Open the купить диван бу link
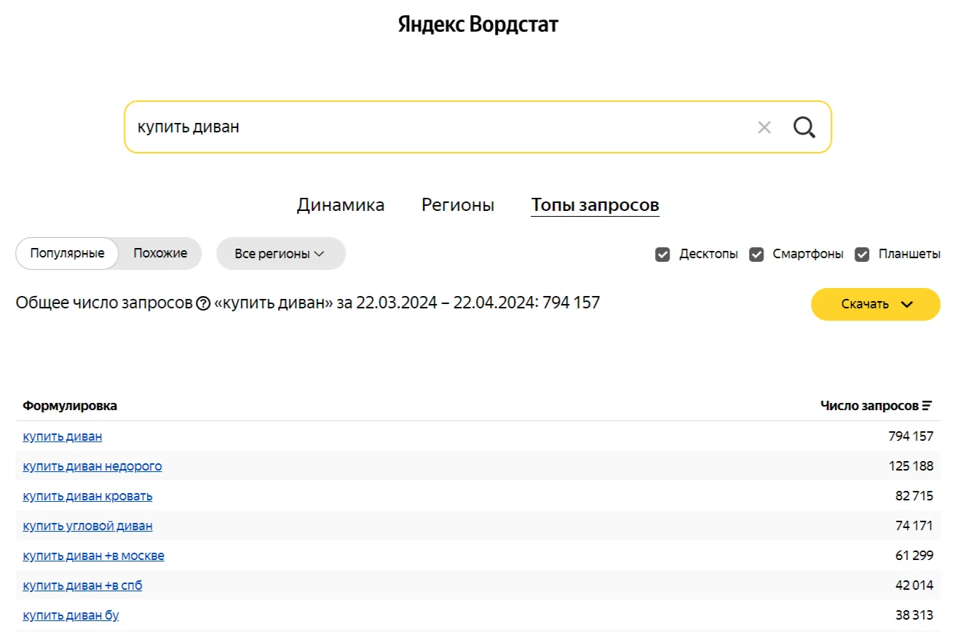The width and height of the screenshot is (955, 632). pos(71,615)
